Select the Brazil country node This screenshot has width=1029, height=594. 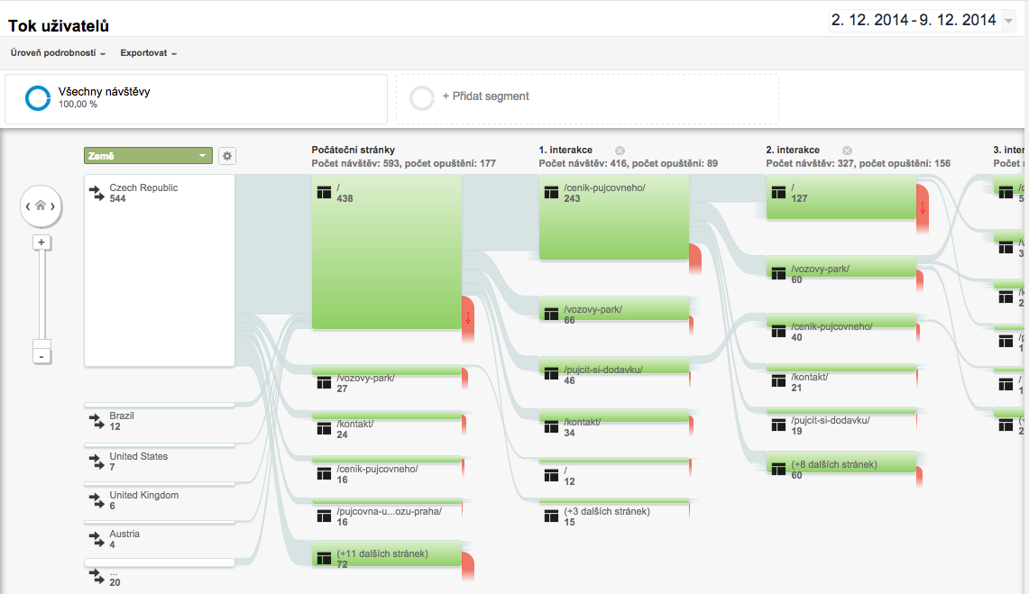(160, 422)
